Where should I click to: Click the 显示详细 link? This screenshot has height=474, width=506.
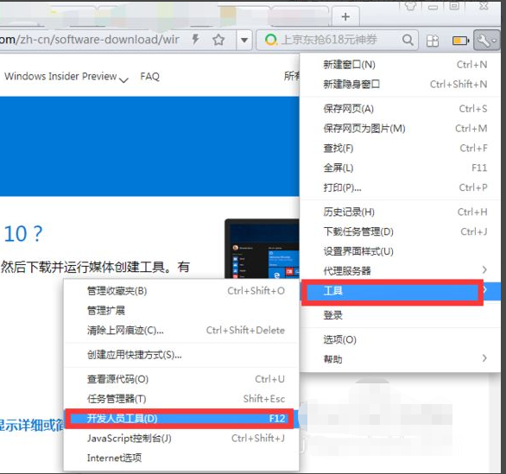(32, 426)
